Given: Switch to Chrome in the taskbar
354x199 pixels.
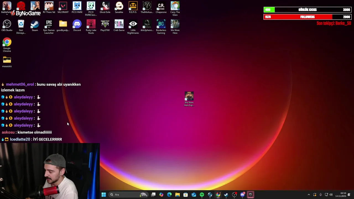Looking at the screenshot, I should click(x=218, y=195).
